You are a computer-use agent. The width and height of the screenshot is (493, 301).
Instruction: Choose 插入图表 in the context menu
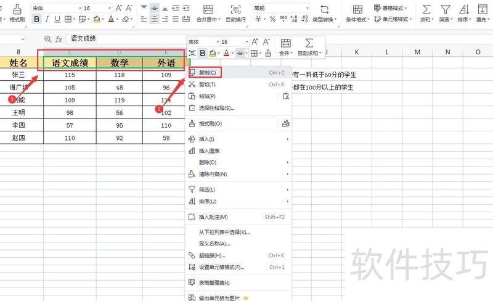pyautogui.click(x=238, y=151)
